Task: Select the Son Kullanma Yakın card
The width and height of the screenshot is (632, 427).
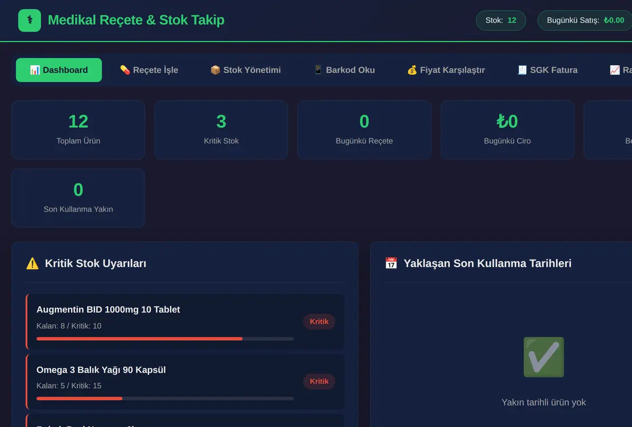Action: pos(78,198)
